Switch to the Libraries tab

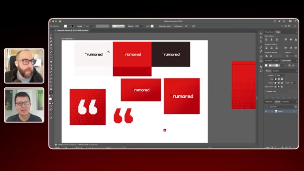pos(285,102)
